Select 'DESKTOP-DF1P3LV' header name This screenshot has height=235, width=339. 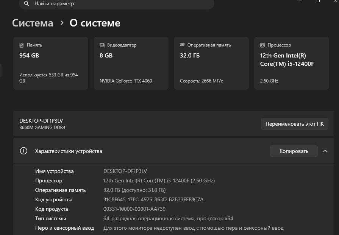pos(41,121)
